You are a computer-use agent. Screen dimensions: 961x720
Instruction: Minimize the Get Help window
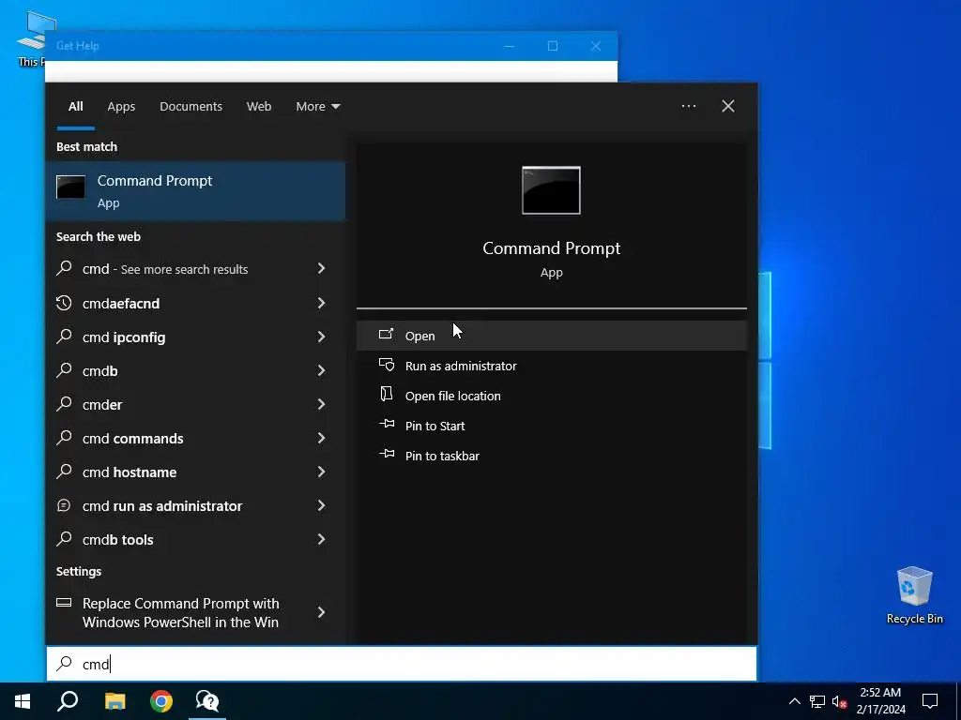(510, 46)
